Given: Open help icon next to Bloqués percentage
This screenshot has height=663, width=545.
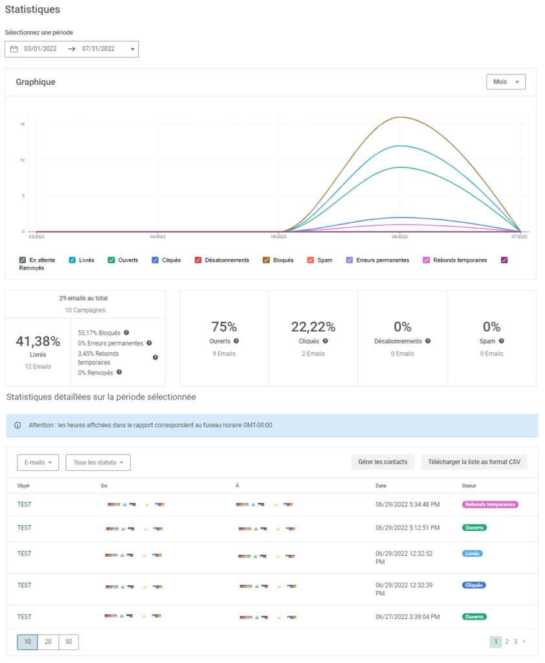Looking at the screenshot, I should [126, 333].
